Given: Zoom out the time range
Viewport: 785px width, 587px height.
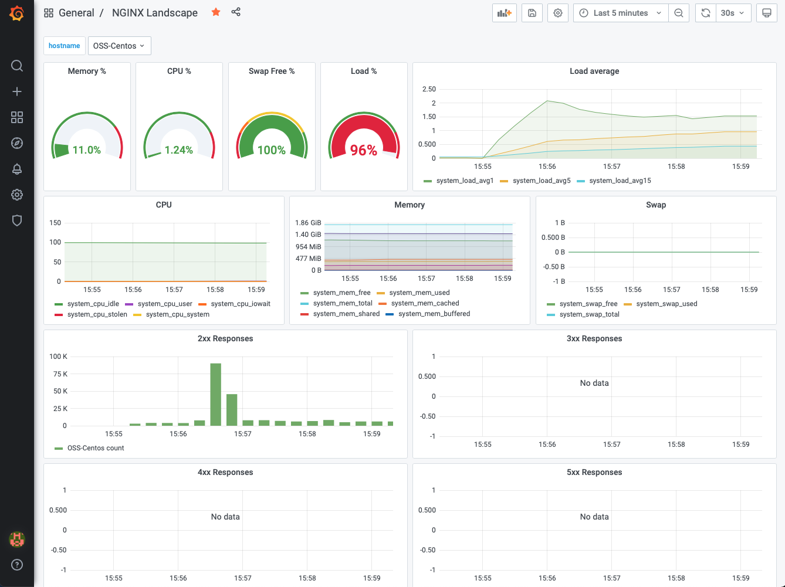Looking at the screenshot, I should pos(679,13).
